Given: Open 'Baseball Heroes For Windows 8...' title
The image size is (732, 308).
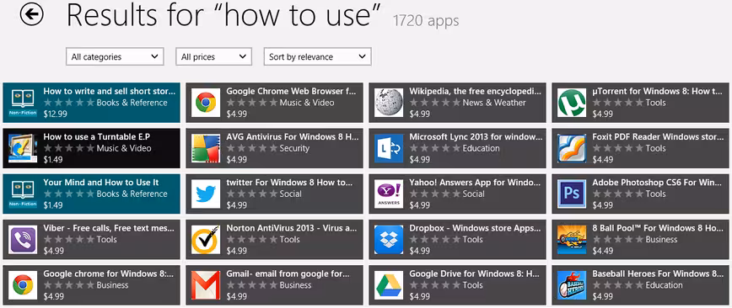Looking at the screenshot, I should (658, 274).
